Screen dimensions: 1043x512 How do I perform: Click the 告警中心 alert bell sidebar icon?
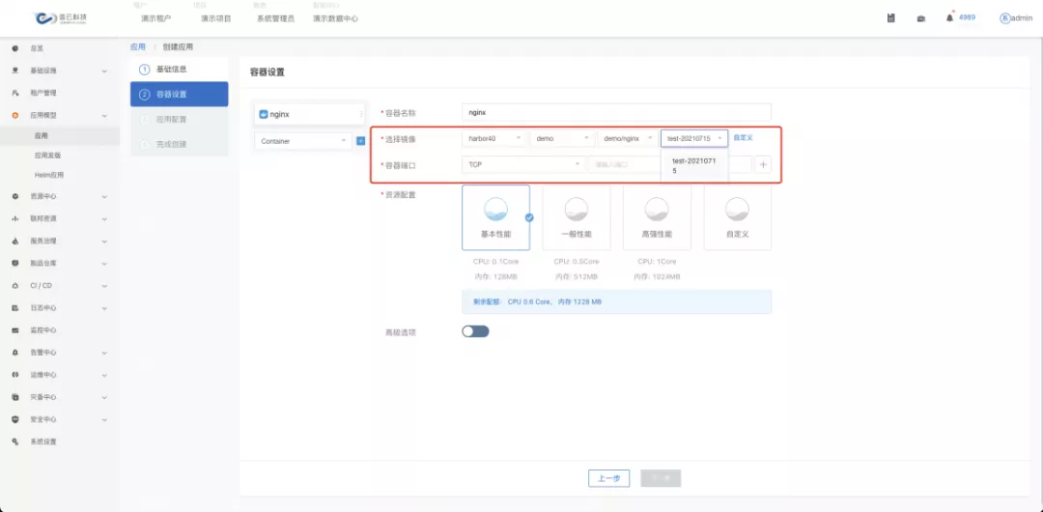tap(14, 353)
